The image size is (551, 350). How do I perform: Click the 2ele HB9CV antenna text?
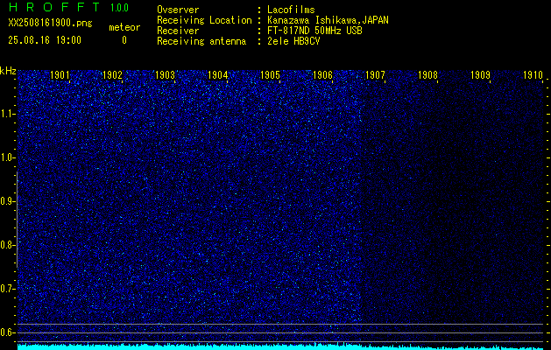293,41
